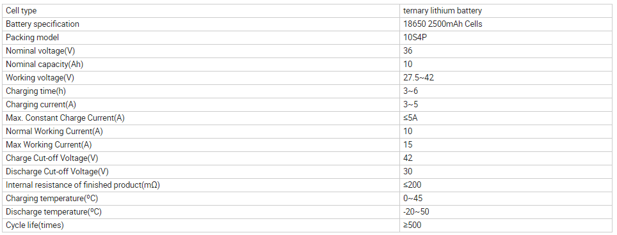The image size is (617, 235).
Task: Click the Discharge Cut-off Voltage(V) label
Action: tap(57, 171)
